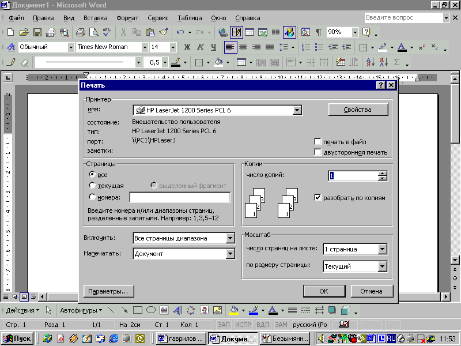461x346 pixels.
Task: Select the 'текущая' page radio button
Action: pyautogui.click(x=92, y=186)
